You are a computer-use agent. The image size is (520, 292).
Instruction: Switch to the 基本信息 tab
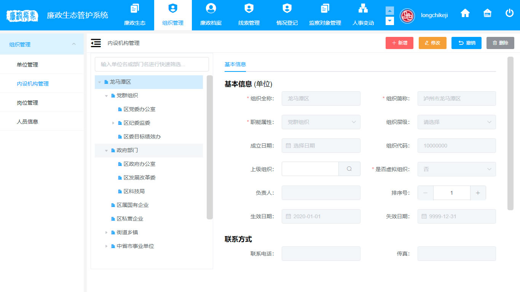tap(235, 64)
